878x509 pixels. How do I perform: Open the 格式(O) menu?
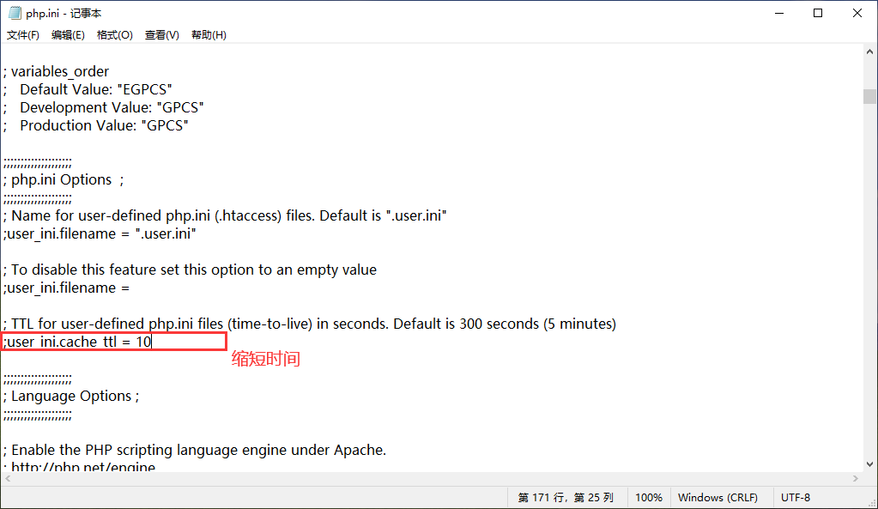click(114, 34)
